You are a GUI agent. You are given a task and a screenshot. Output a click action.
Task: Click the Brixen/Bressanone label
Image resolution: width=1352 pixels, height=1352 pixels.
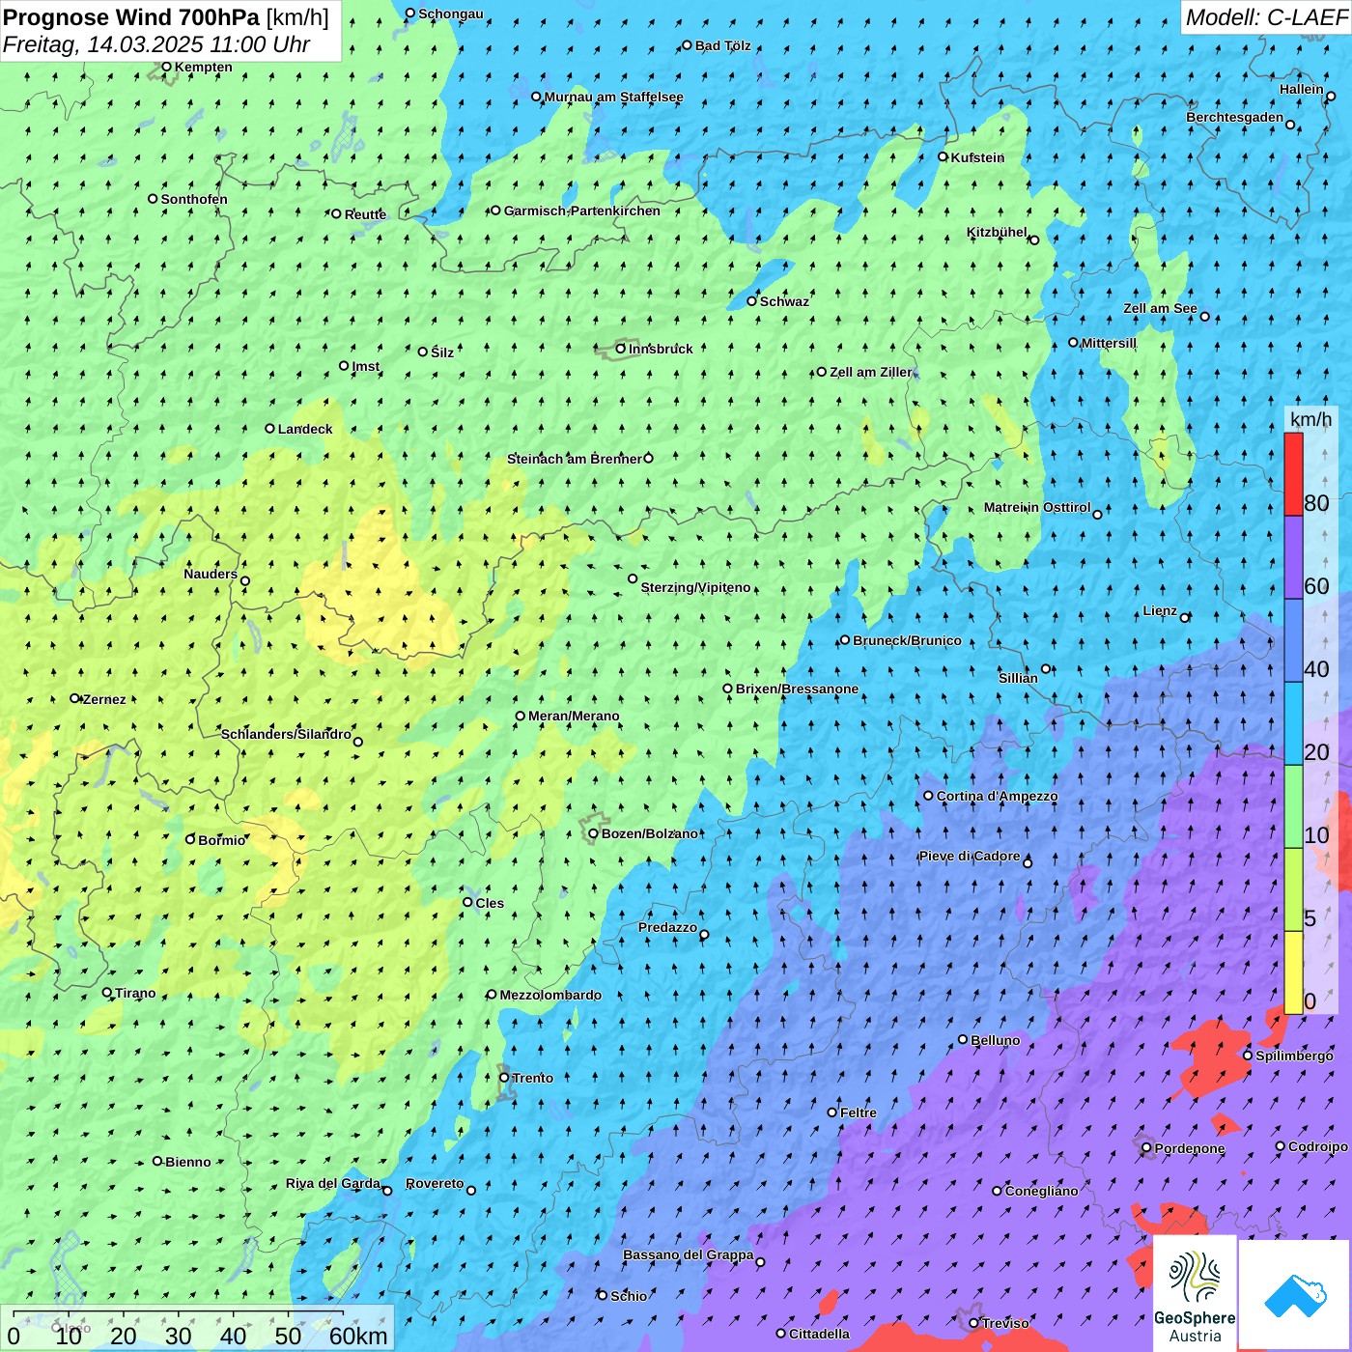tap(797, 689)
